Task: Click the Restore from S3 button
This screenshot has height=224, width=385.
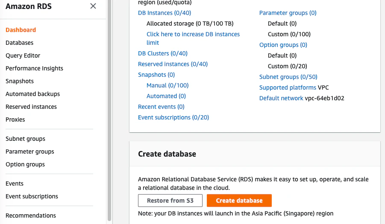Action: pyautogui.click(x=170, y=201)
